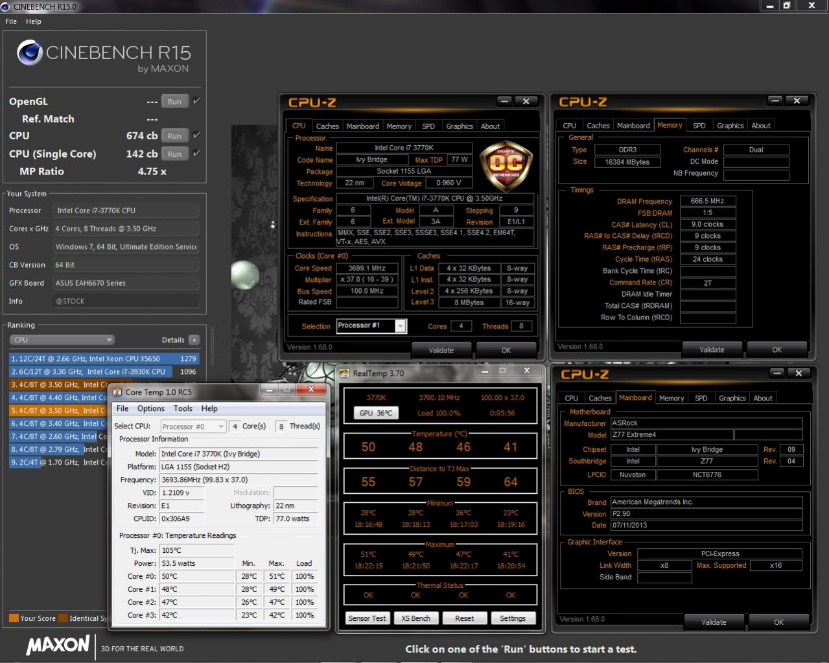Click the Z77 Extreme4 model field
The image size is (829, 663).
671,435
